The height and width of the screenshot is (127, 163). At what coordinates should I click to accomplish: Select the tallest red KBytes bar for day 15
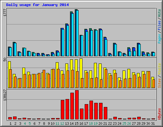[77, 105]
